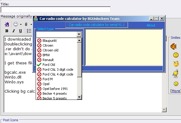181x123 pixels.
Task: Choose Becker 5 presets
Action: (x=57, y=98)
